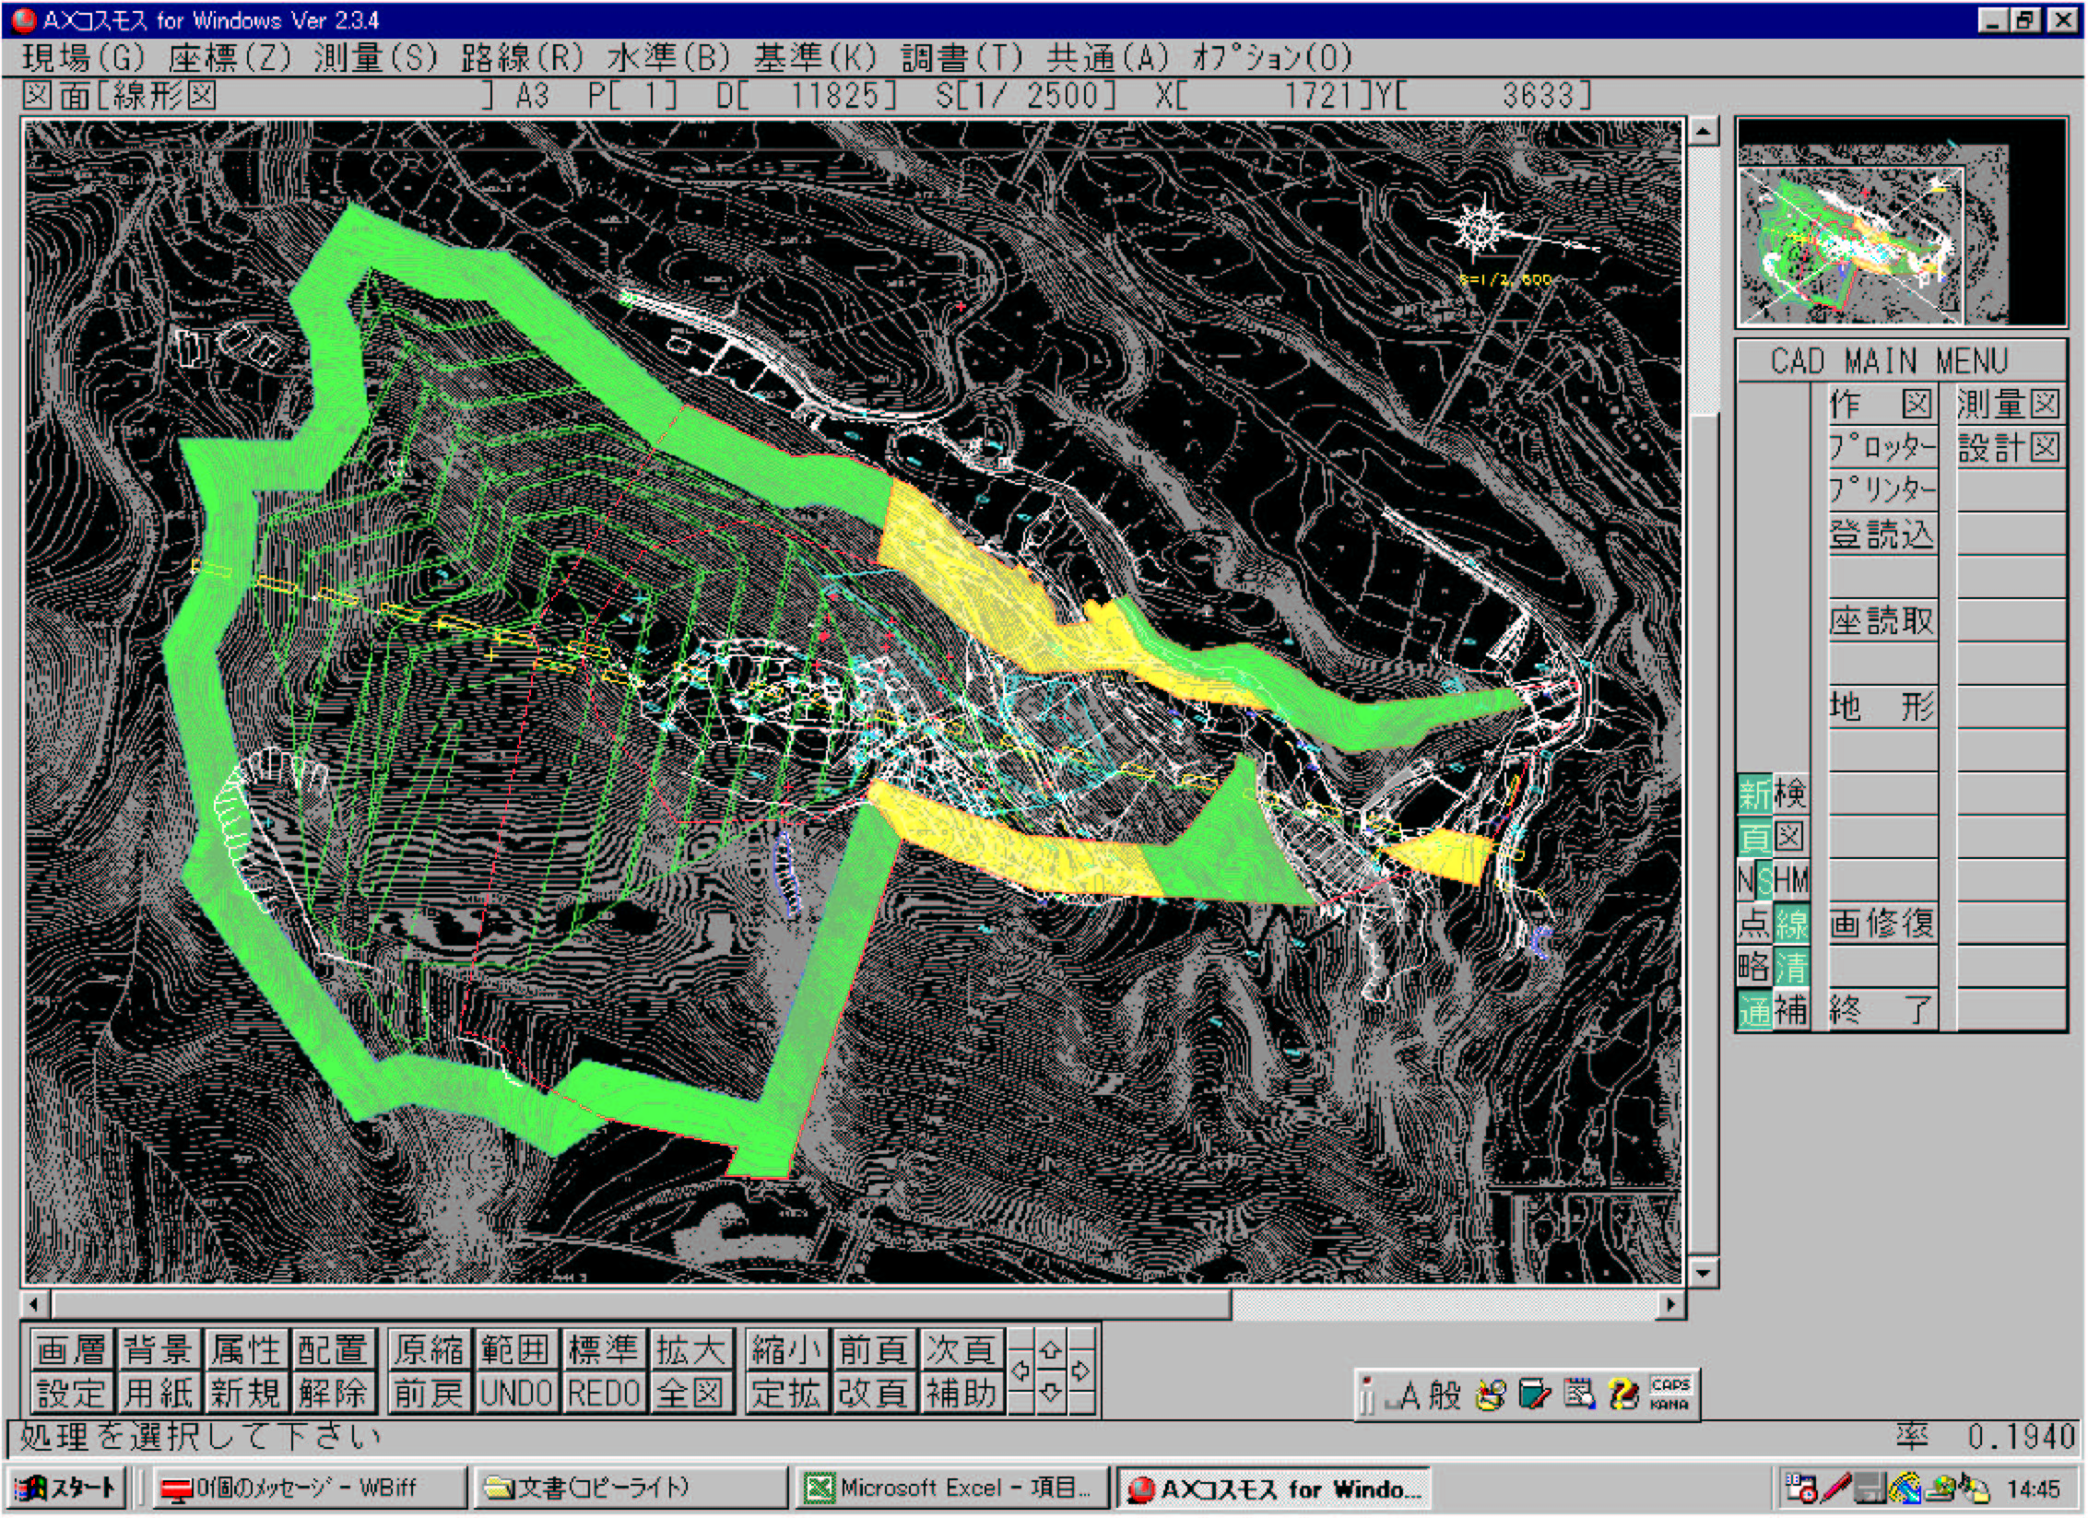Click 終了 to exit CAD menu
Screen dimensions: 2088x1518
(1882, 1010)
